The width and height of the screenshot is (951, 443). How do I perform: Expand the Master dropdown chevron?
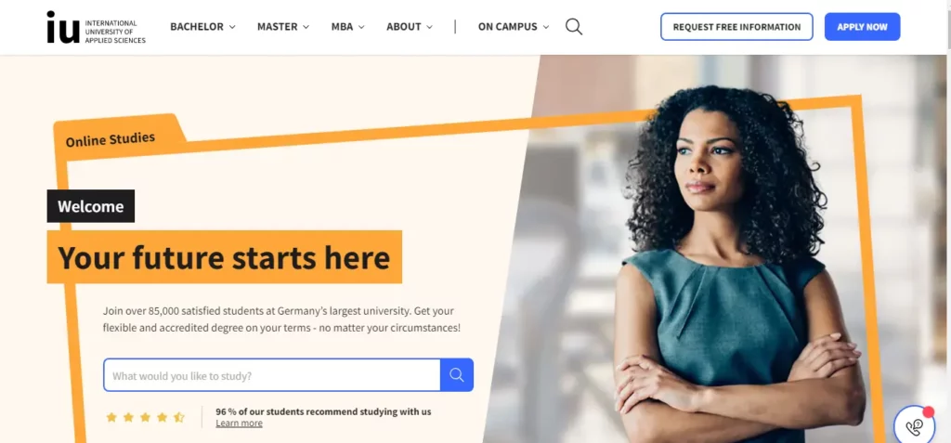pyautogui.click(x=306, y=27)
